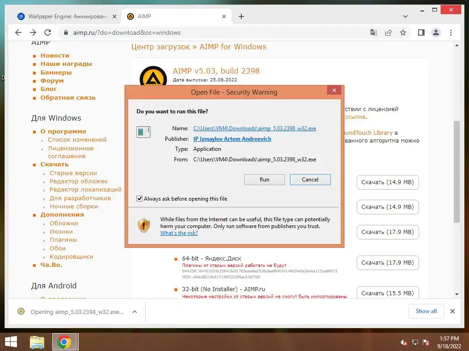Open the Баннеры sidebar link
This screenshot has height=351, width=469.
(x=56, y=72)
